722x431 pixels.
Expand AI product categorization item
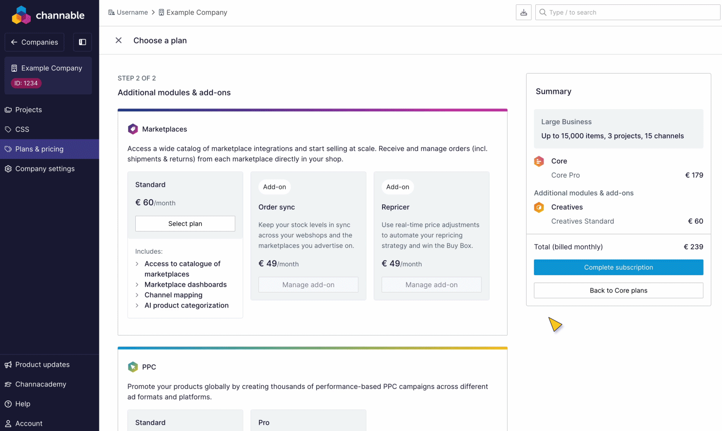137,306
